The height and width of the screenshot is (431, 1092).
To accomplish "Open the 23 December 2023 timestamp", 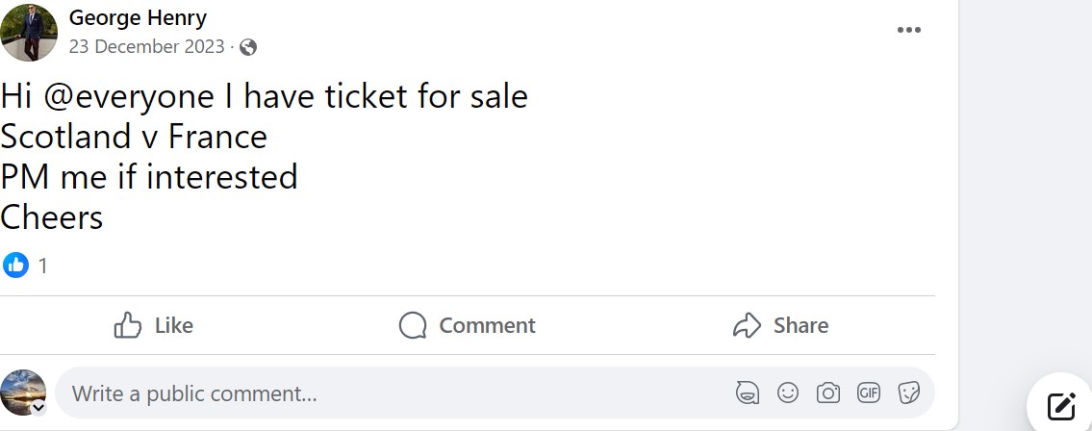I will [146, 46].
